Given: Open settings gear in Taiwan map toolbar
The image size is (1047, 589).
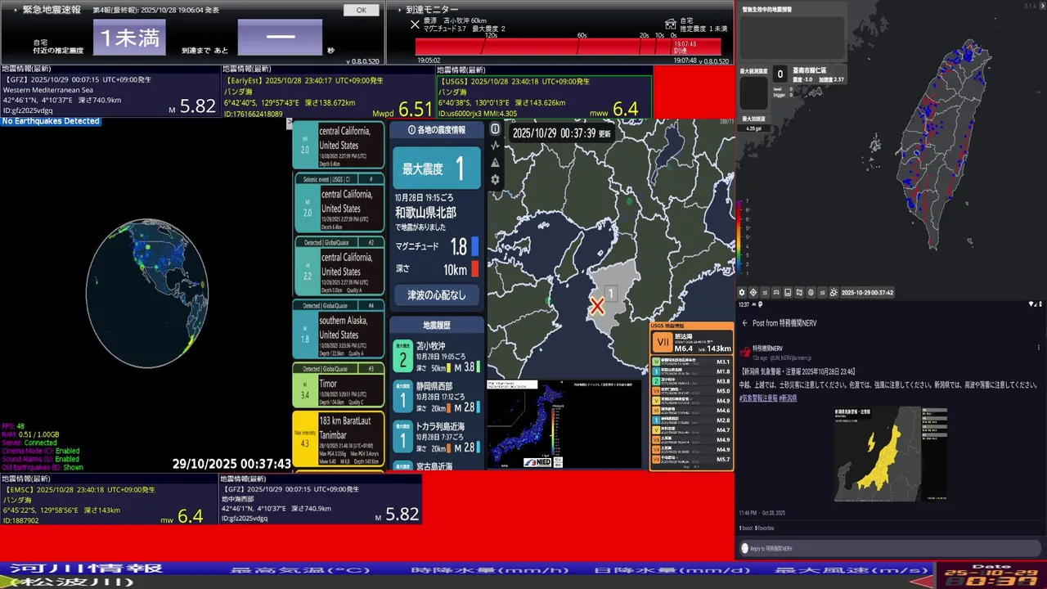Looking at the screenshot, I should pos(742,292).
